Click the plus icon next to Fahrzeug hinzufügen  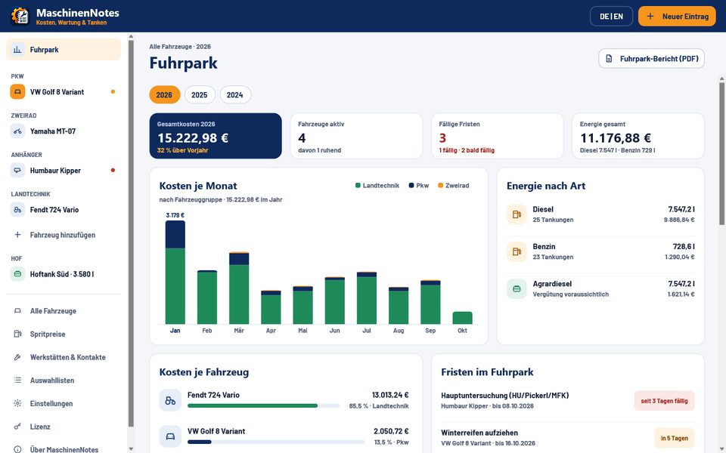tap(17, 234)
